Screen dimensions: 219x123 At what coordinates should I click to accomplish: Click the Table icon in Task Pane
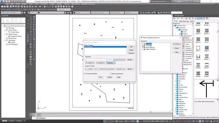(12, 20)
